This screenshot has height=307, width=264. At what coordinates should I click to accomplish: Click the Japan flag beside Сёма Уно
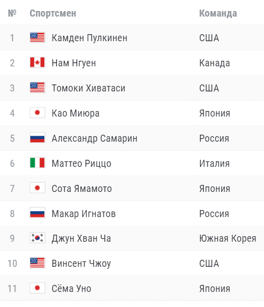coord(37,288)
